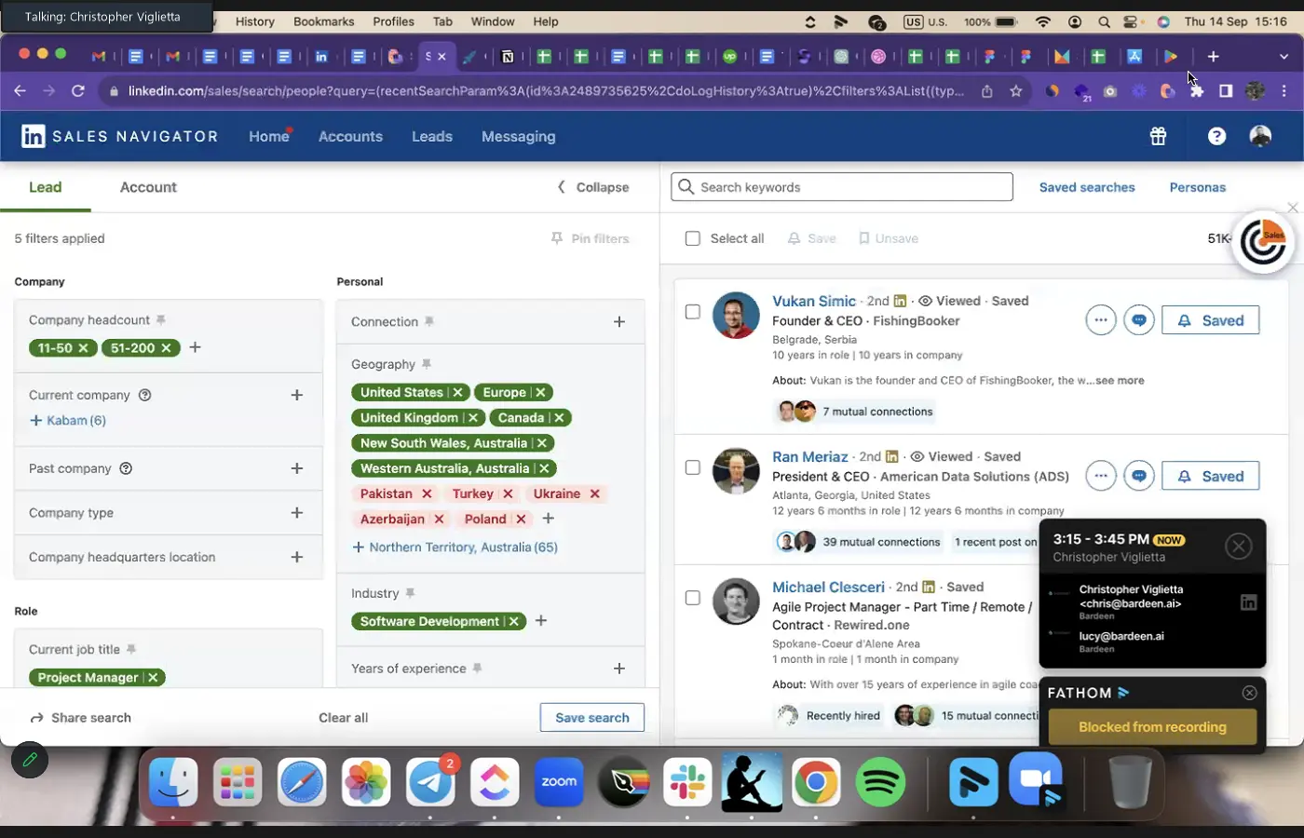This screenshot has width=1304, height=838.
Task: Expand the Company headquarters location filter
Action: 296,557
